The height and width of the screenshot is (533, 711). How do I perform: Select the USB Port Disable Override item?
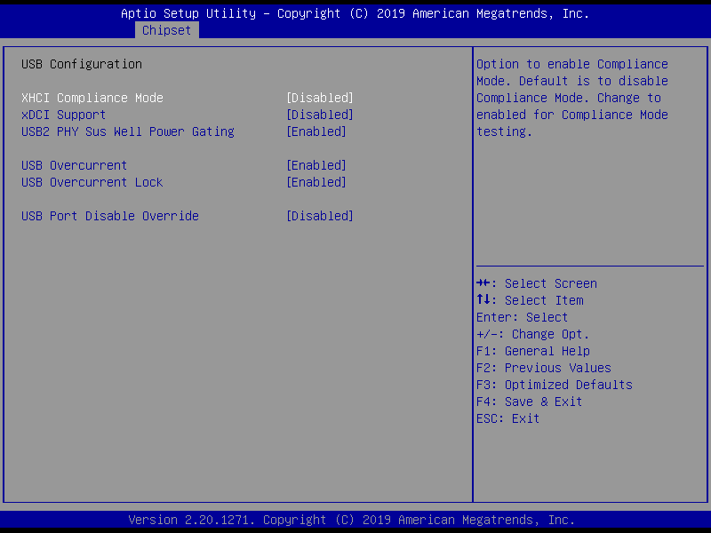(x=110, y=216)
